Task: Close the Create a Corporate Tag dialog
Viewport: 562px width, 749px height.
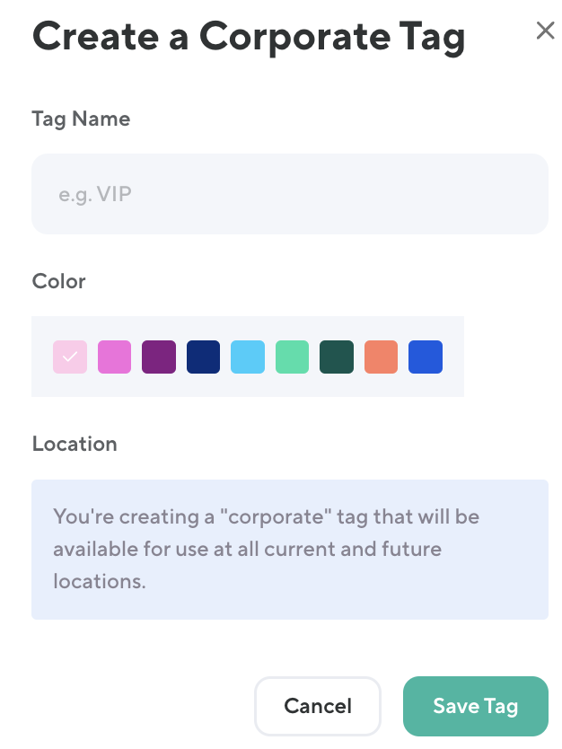Action: (545, 31)
